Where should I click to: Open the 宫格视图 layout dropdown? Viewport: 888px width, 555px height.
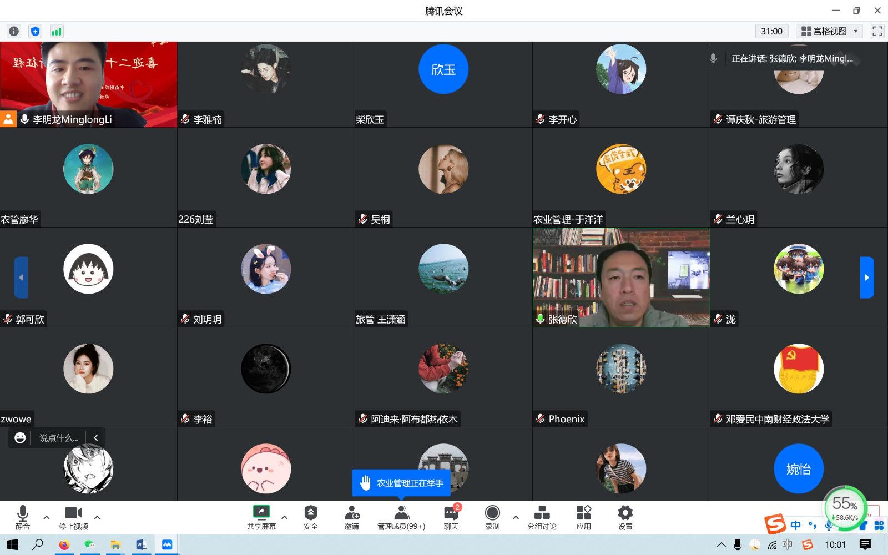(830, 31)
